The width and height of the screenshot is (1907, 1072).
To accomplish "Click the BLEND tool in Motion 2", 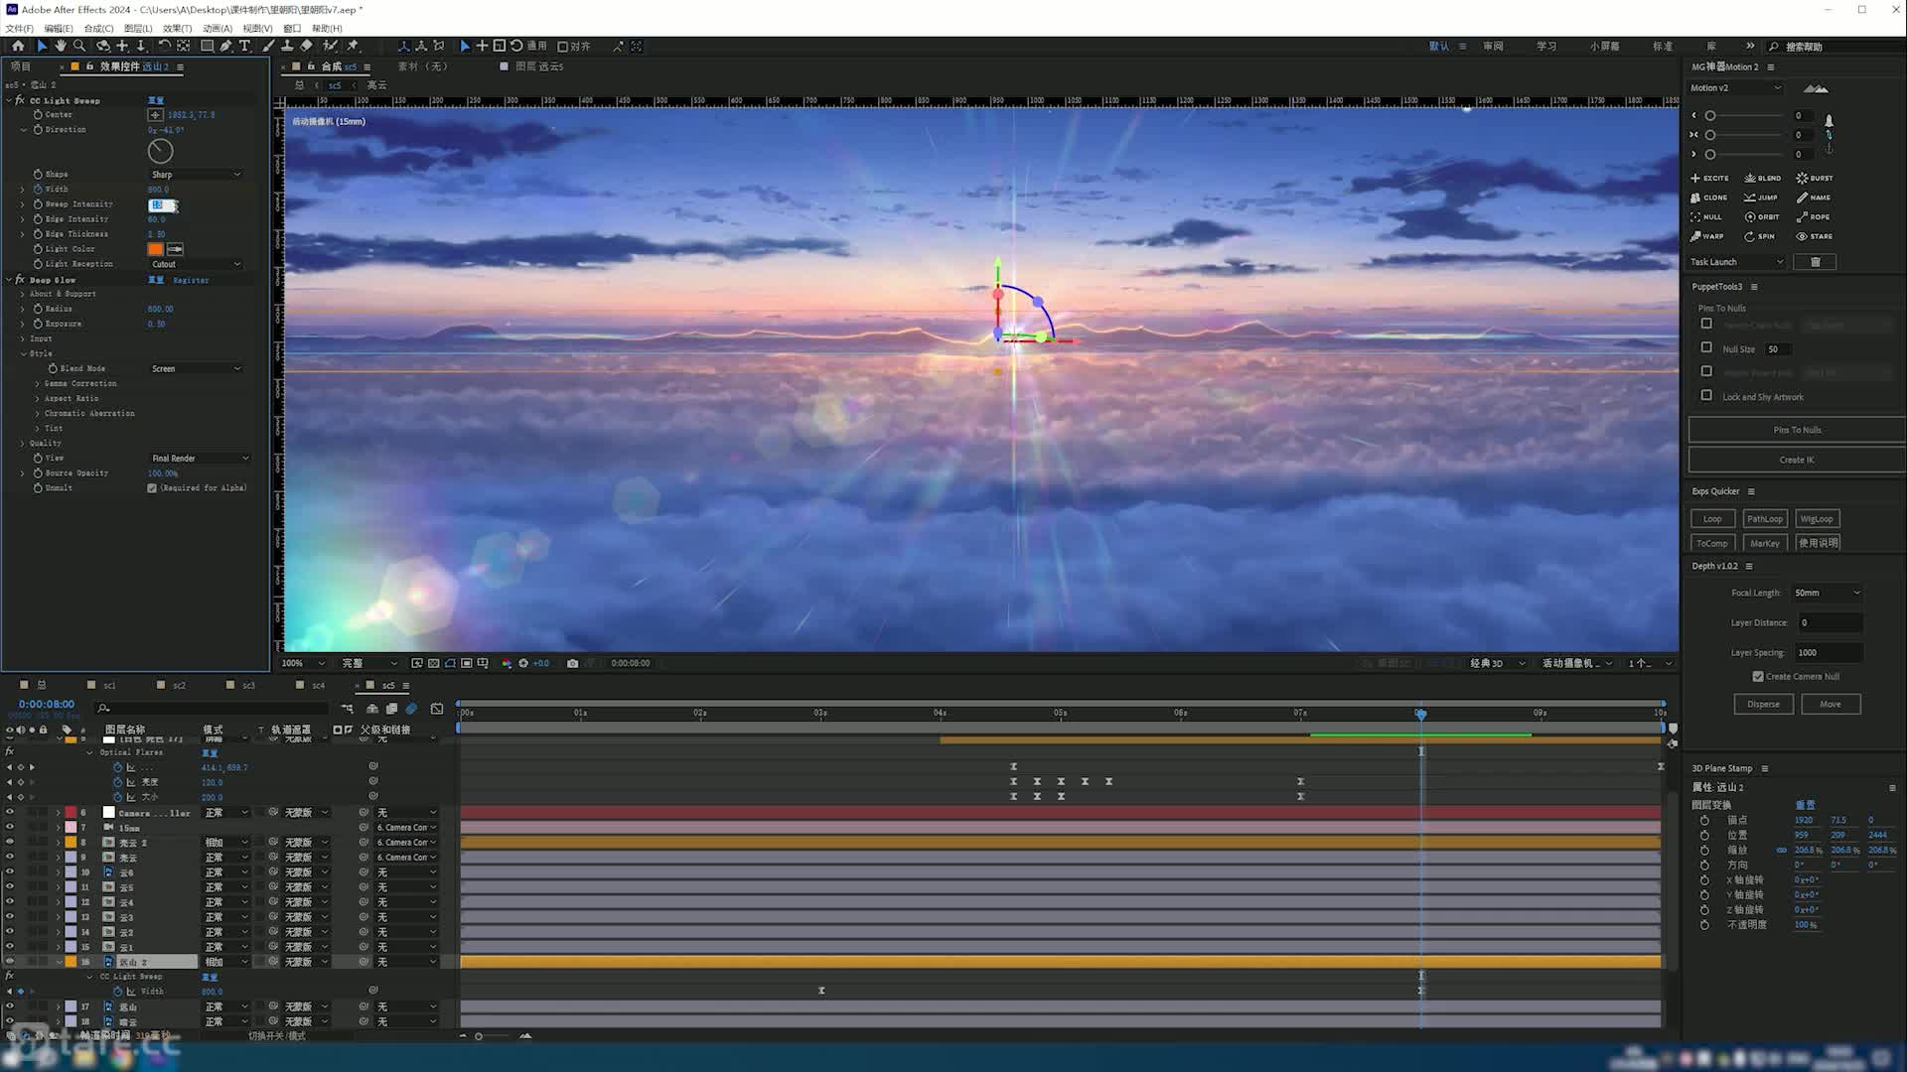I will [x=1763, y=178].
